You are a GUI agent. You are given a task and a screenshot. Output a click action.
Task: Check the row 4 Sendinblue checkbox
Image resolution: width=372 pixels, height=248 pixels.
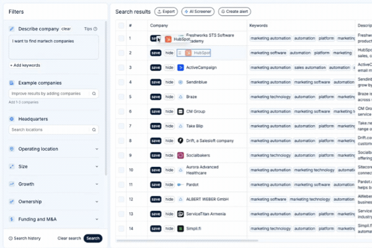(122, 82)
